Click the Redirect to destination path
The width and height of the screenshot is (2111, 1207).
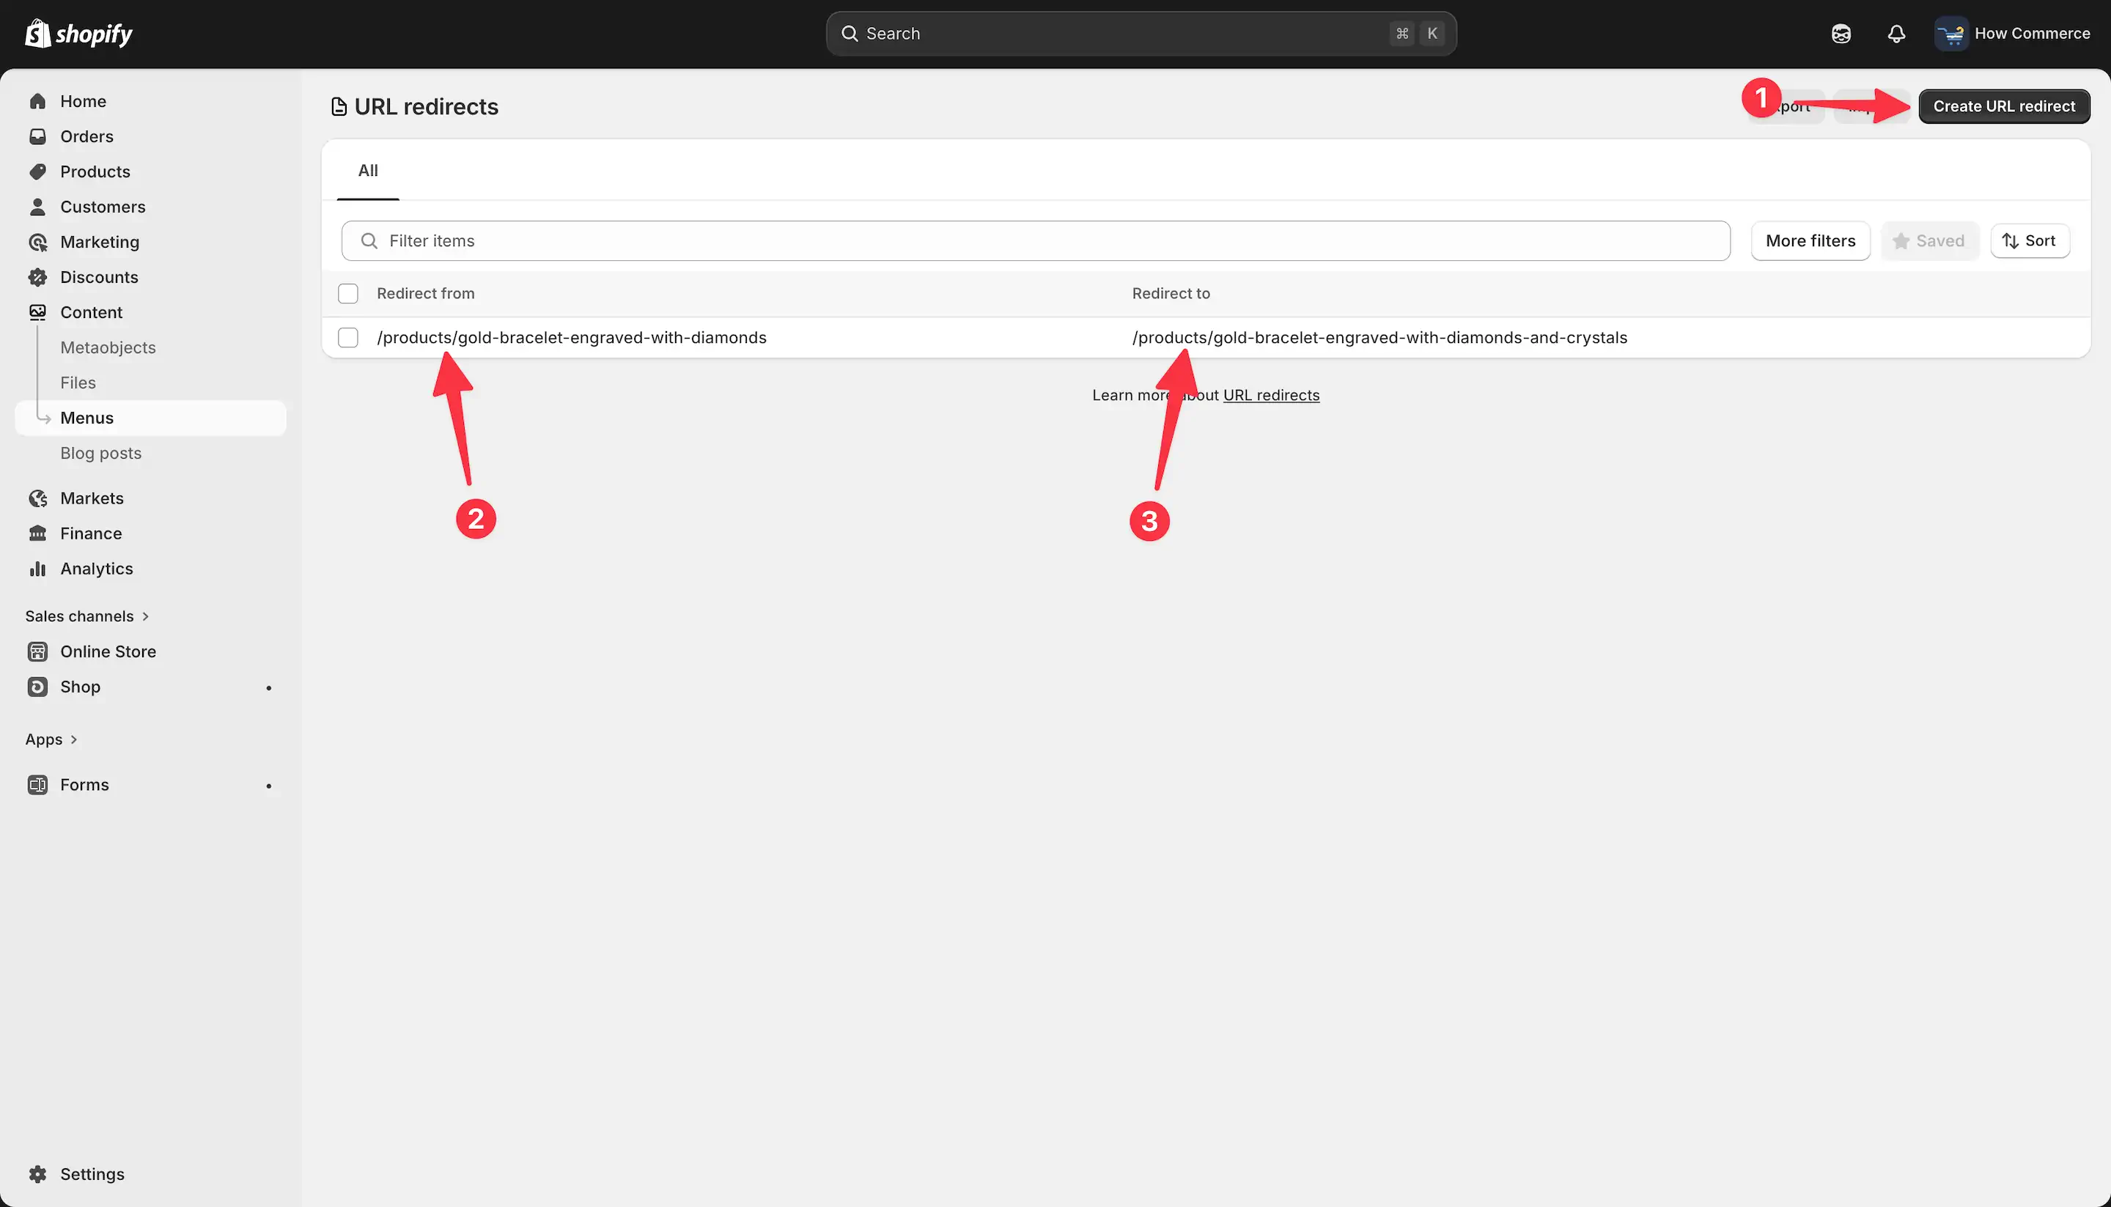click(1379, 337)
